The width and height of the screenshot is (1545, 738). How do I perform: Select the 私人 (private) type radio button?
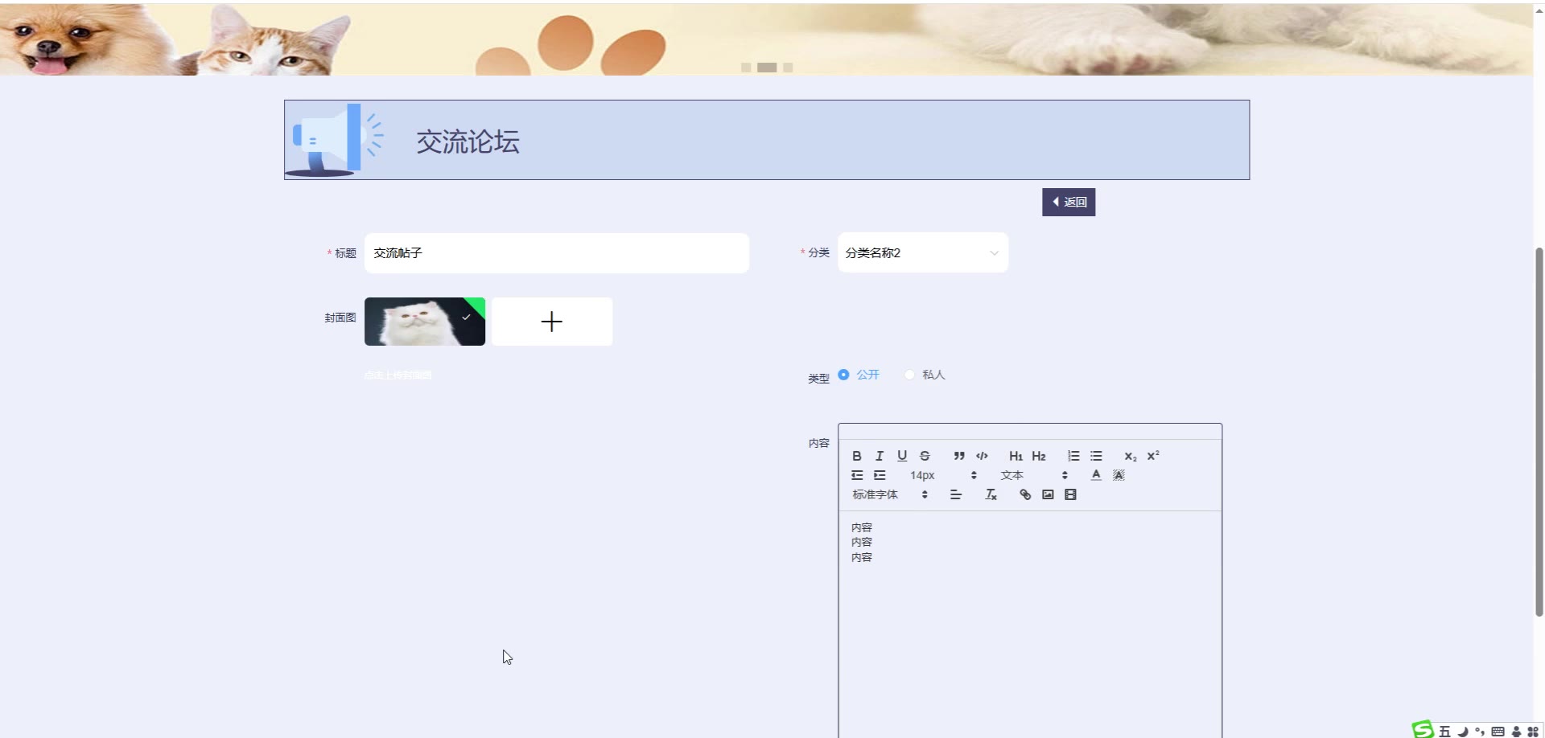click(x=909, y=375)
